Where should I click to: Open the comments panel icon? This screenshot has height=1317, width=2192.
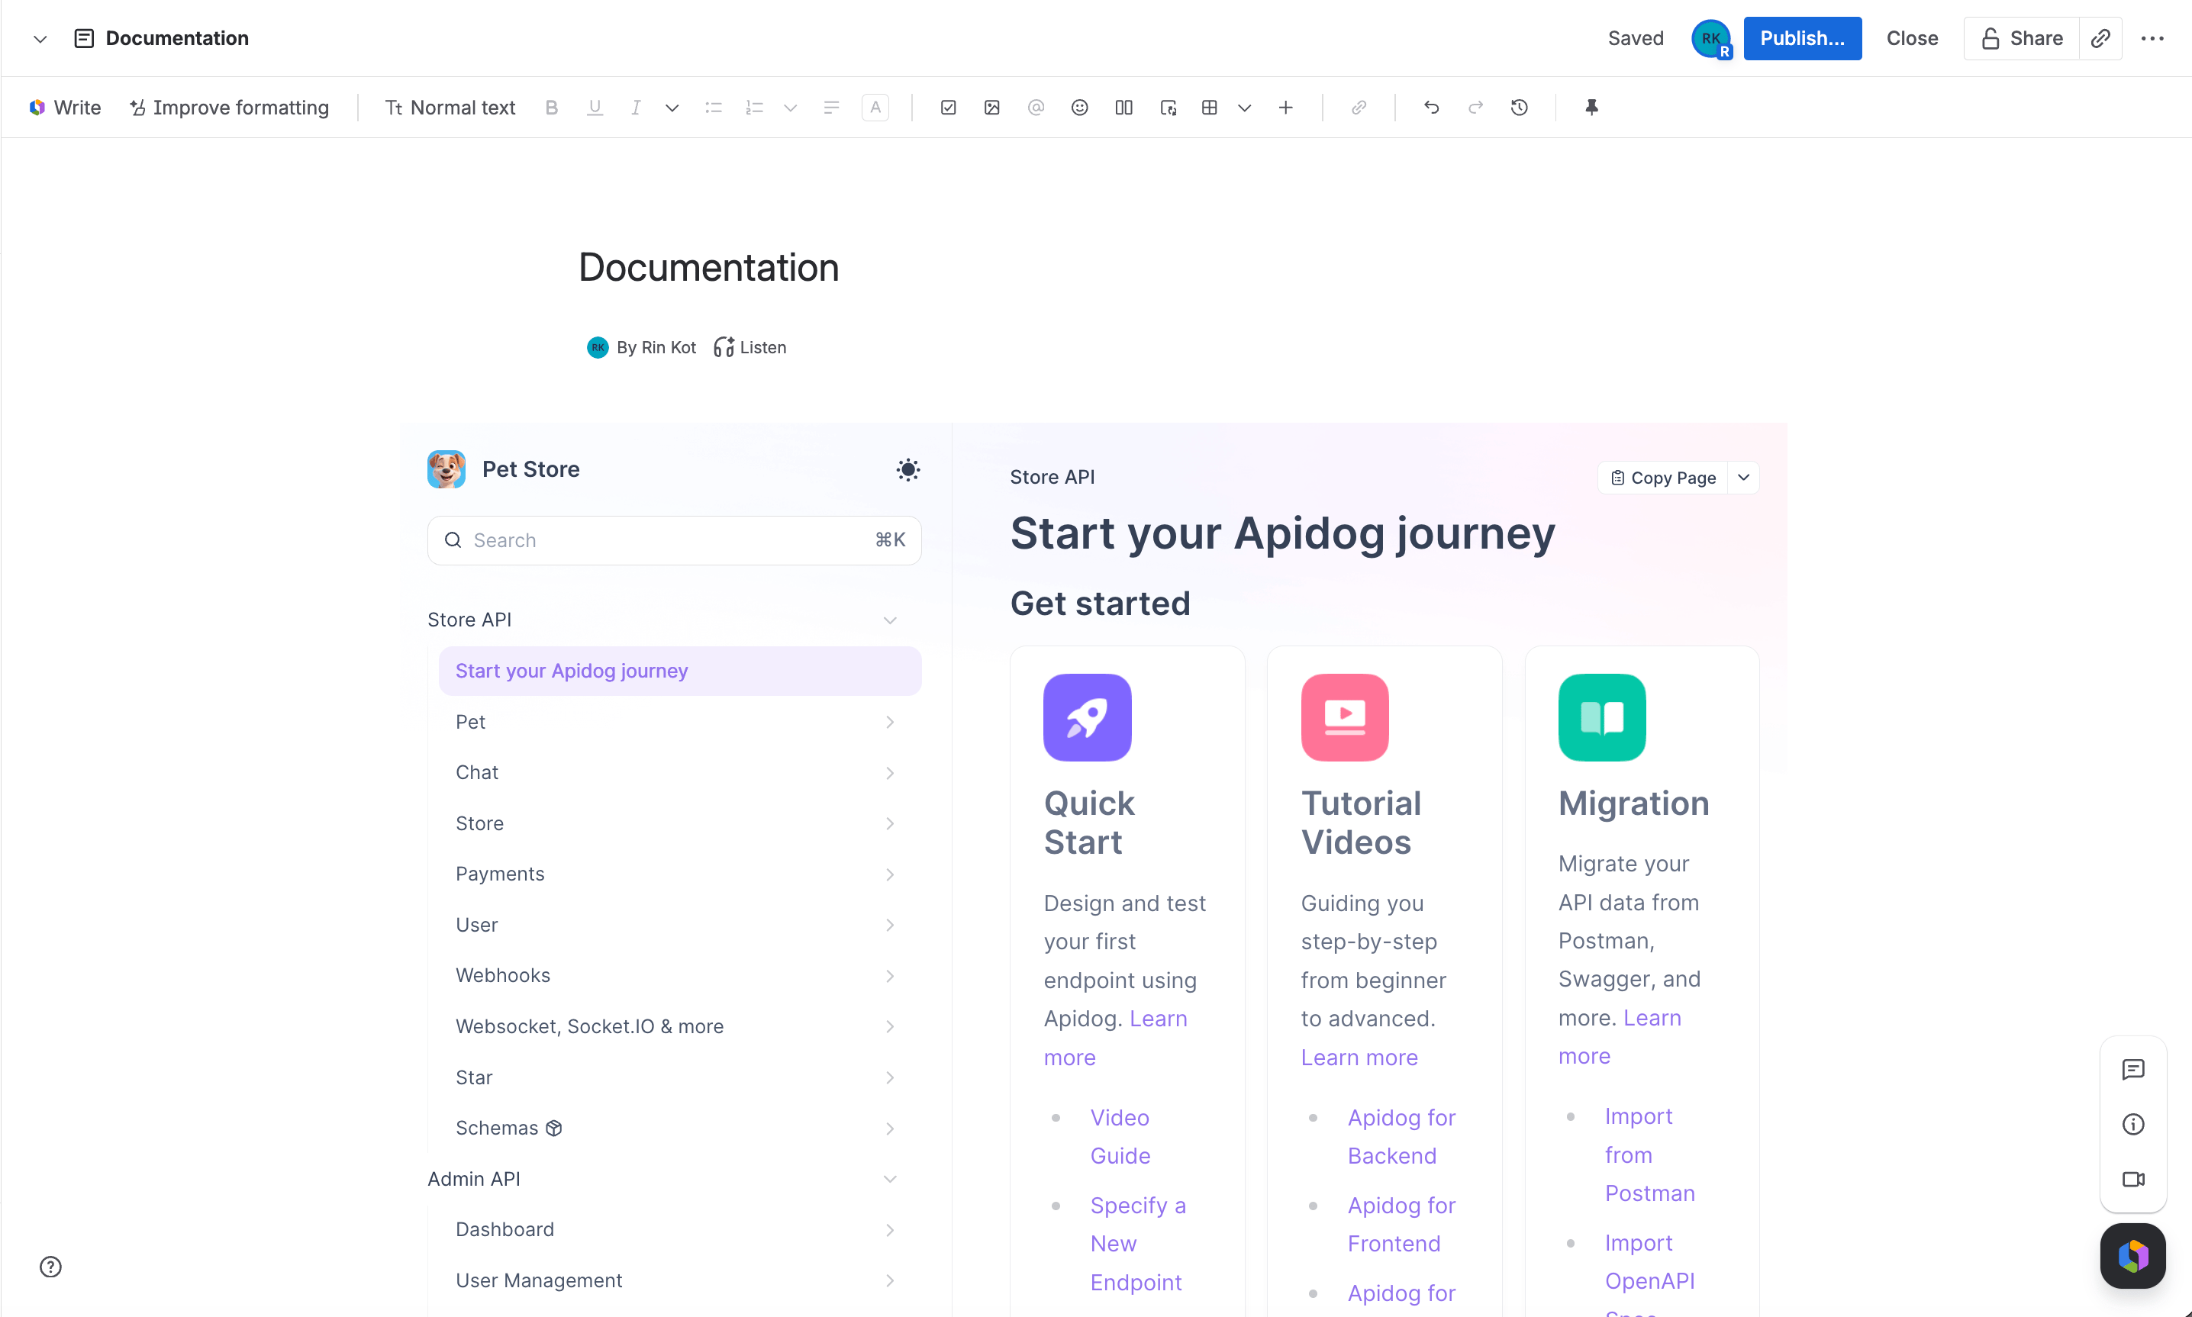(2132, 1070)
